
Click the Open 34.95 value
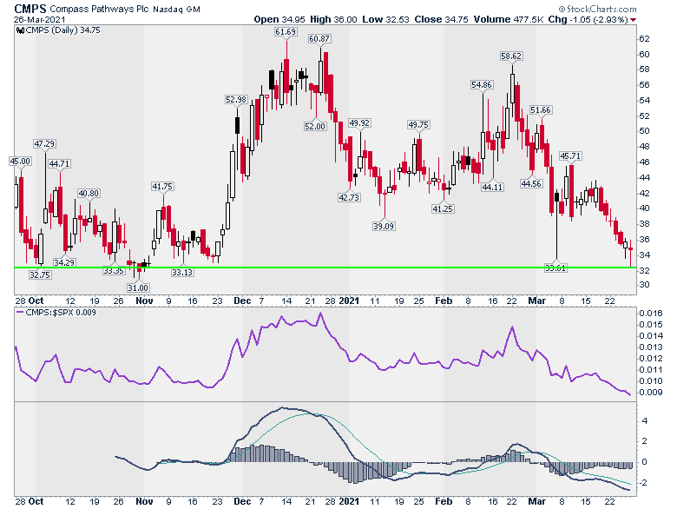point(279,19)
